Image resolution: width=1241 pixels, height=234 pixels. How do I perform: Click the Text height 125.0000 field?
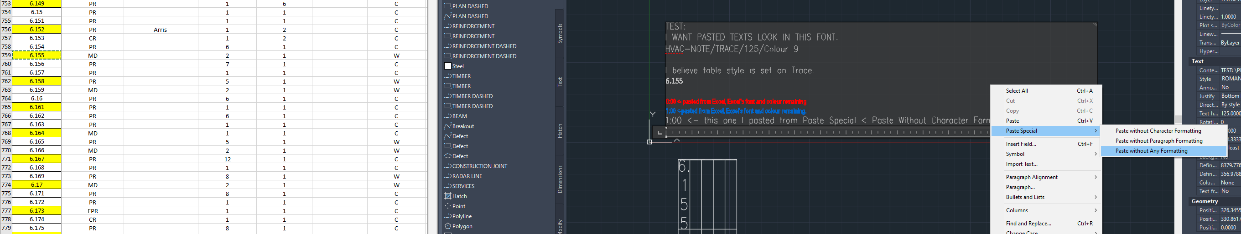[x=1231, y=114]
